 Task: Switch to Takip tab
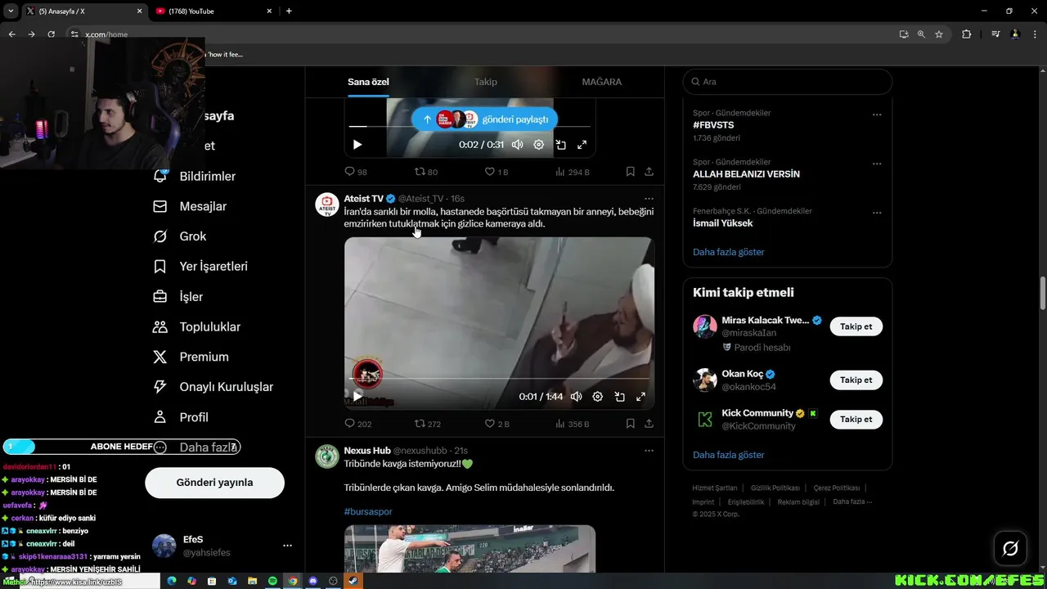tap(486, 82)
